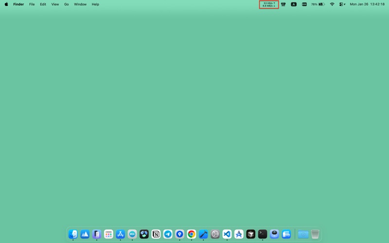Open the dark icon with blue sparkles in the Dock
The height and width of the screenshot is (243, 389).
144,234
